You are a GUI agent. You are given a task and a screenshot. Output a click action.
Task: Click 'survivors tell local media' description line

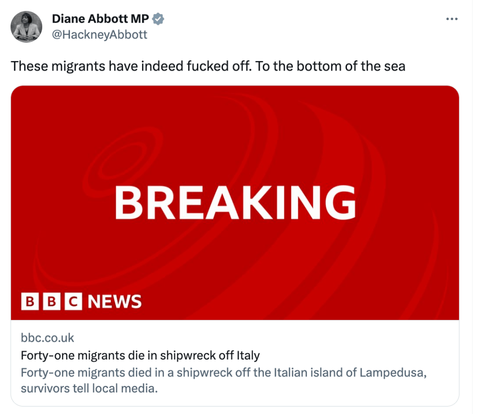[89, 389]
